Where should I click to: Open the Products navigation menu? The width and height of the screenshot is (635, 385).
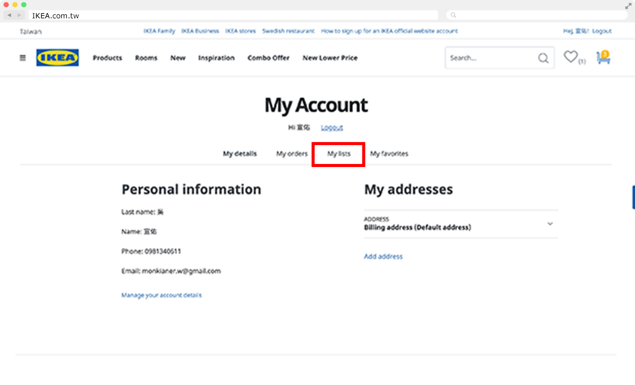(x=107, y=58)
